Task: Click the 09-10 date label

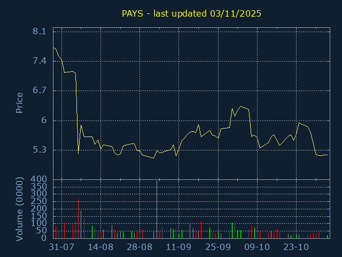Action: 257,247
